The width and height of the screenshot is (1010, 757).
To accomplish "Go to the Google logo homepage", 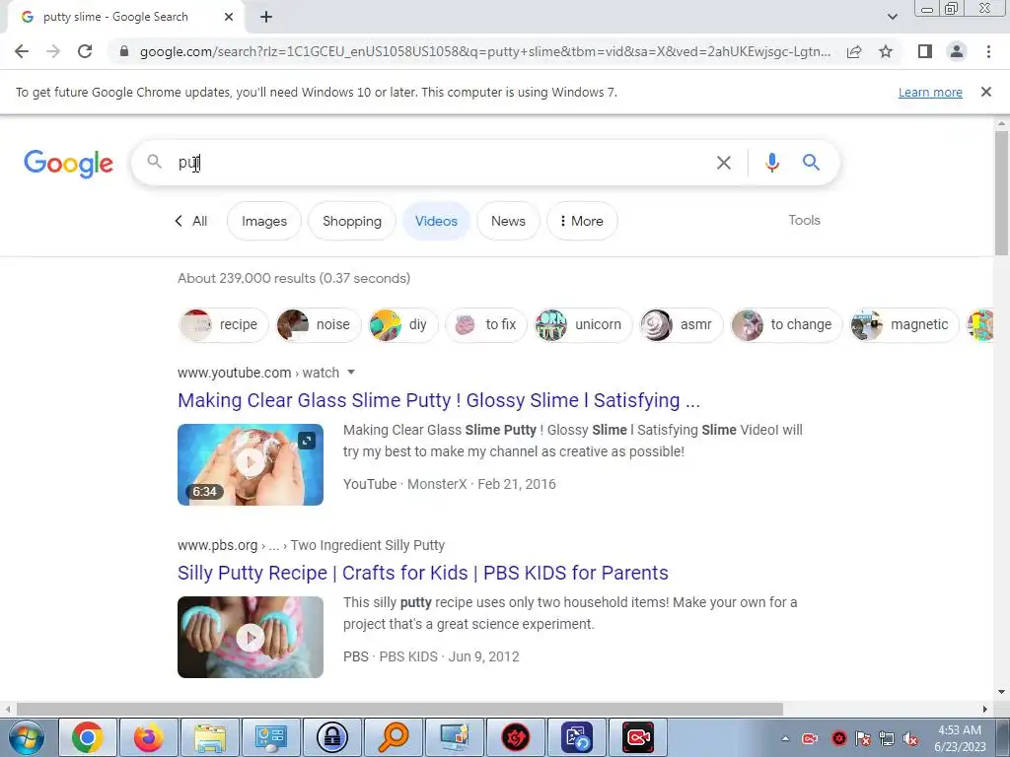I will tap(68, 163).
